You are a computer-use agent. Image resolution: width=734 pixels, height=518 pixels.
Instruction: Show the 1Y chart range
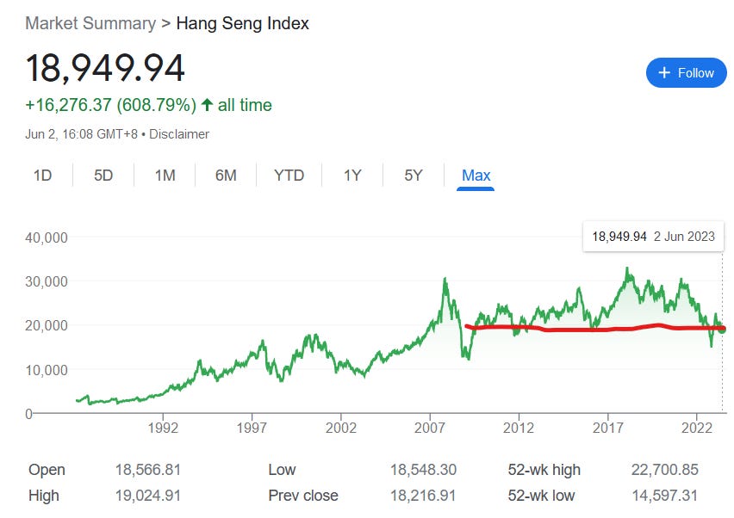coord(352,176)
